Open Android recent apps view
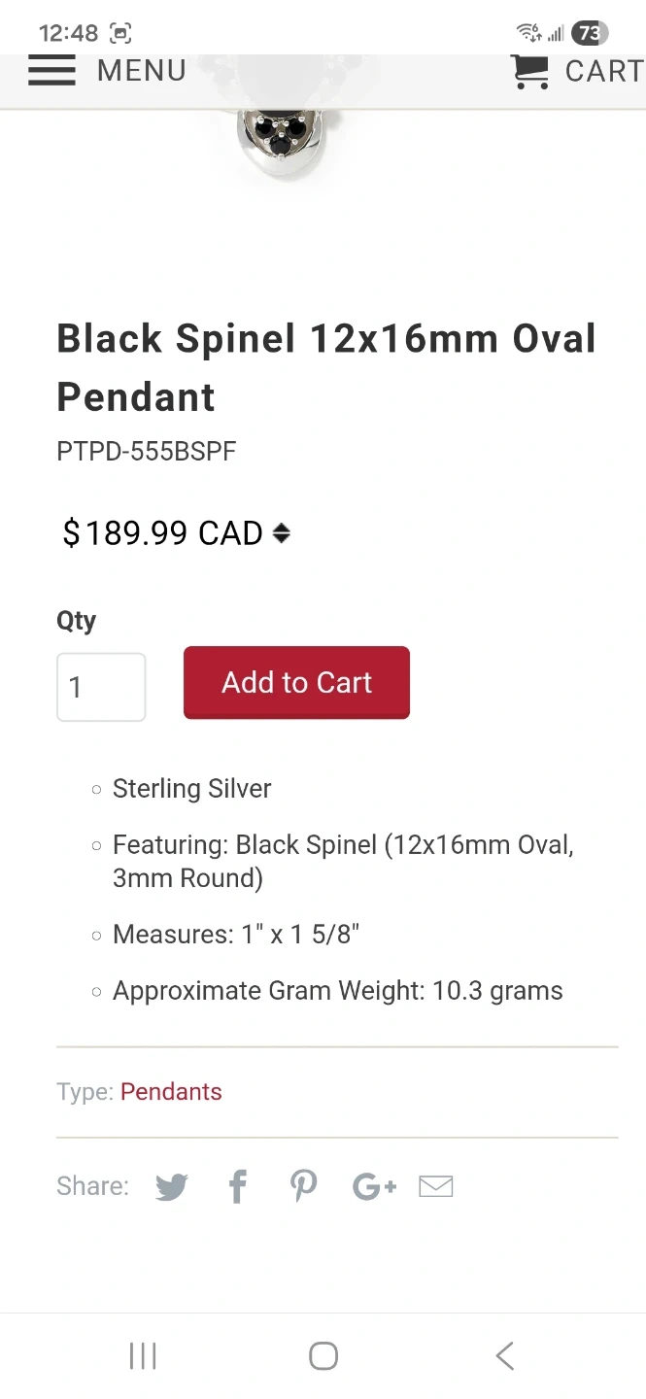Viewport: 646px width, 1399px height. [x=143, y=1355]
